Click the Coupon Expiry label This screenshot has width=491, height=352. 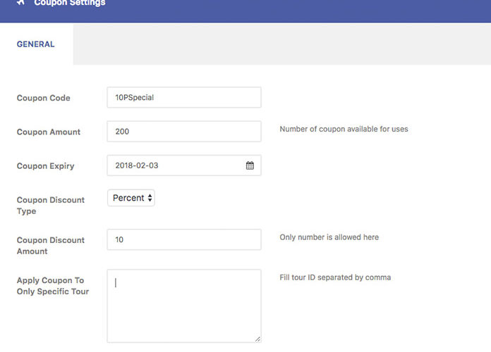coord(46,166)
